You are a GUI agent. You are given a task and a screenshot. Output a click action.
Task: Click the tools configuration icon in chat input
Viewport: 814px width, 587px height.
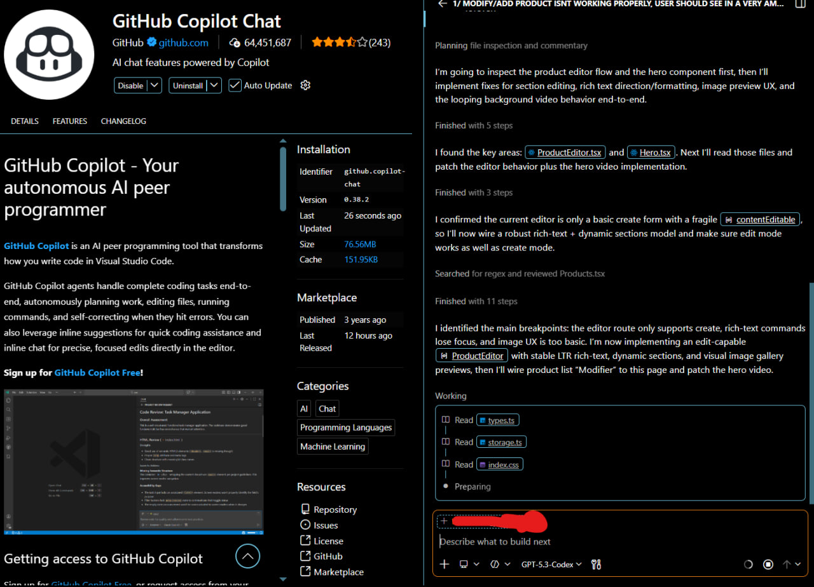point(596,564)
